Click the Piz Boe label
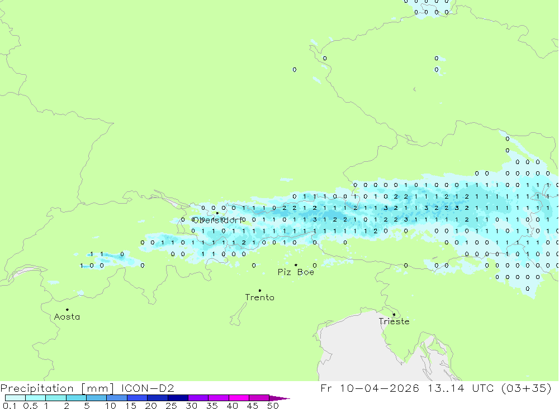The image size is (559, 409). coord(296,272)
